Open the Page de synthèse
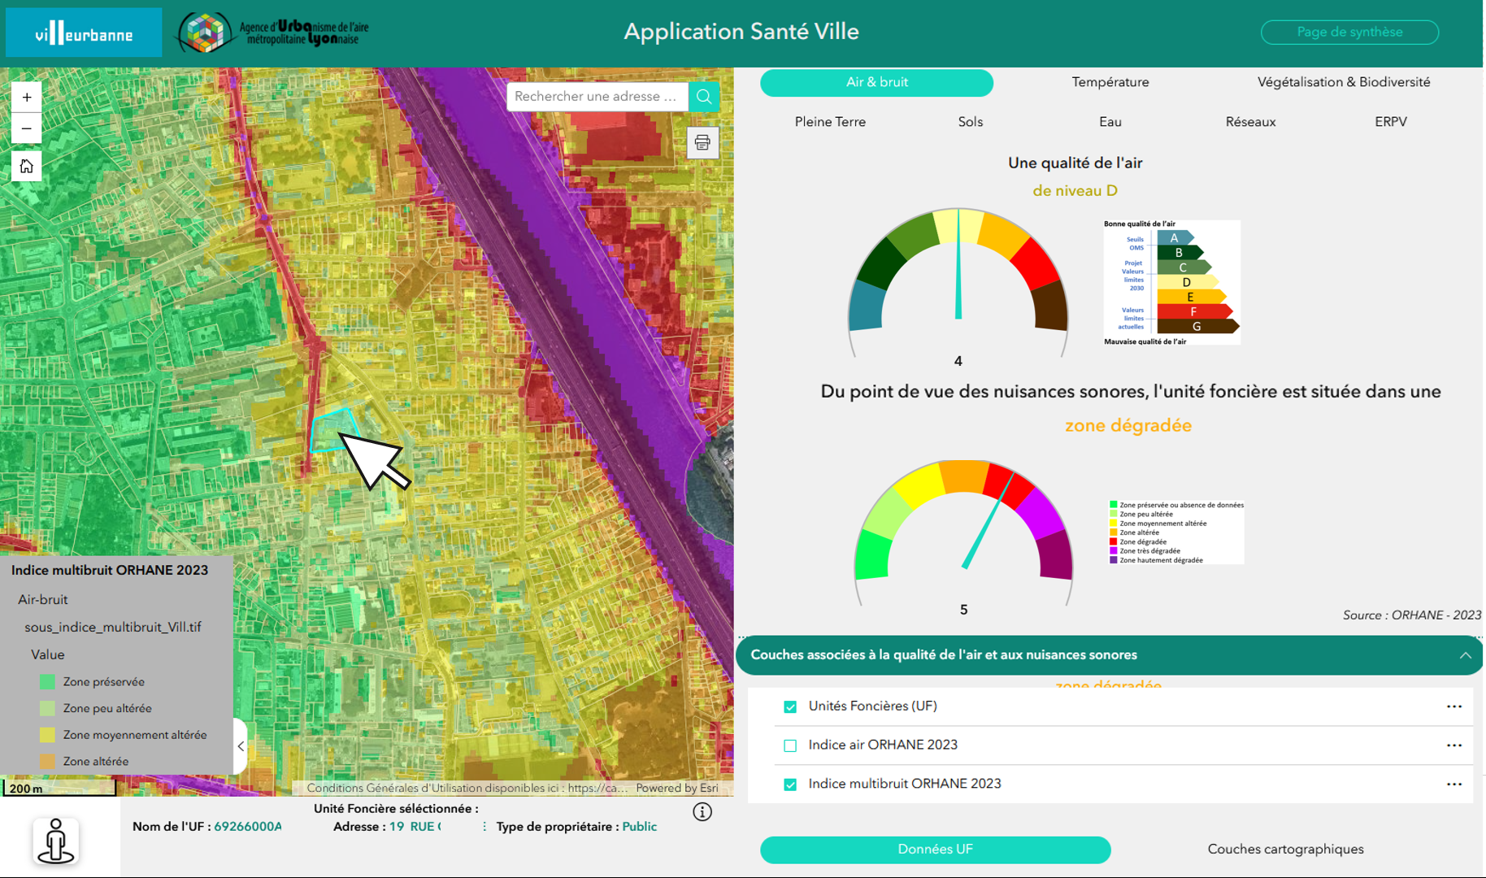Viewport: 1486px width, 878px height. point(1349,33)
